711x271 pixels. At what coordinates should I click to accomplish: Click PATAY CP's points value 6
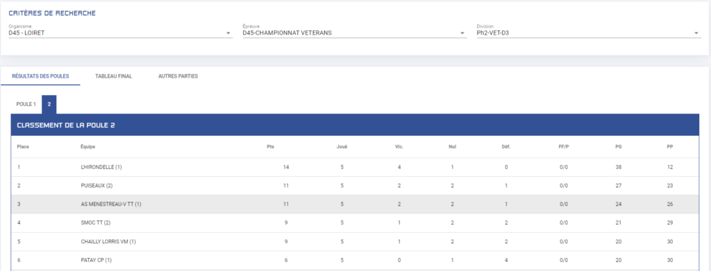click(x=286, y=260)
